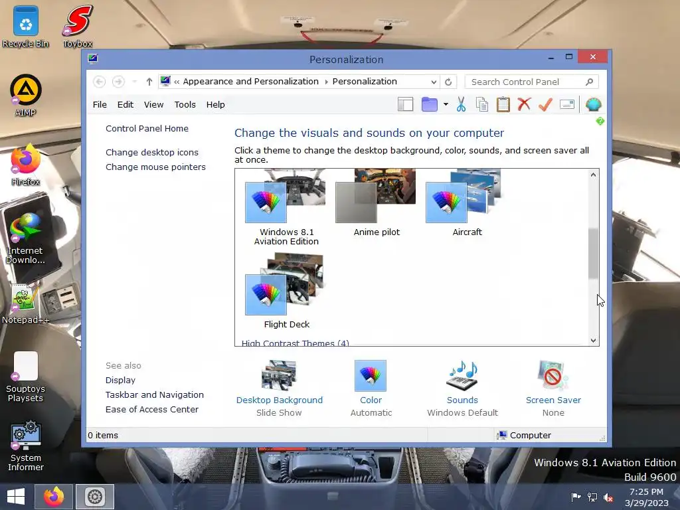The width and height of the screenshot is (680, 510).
Task: Click the theme list scroll down arrow
Action: 593,341
